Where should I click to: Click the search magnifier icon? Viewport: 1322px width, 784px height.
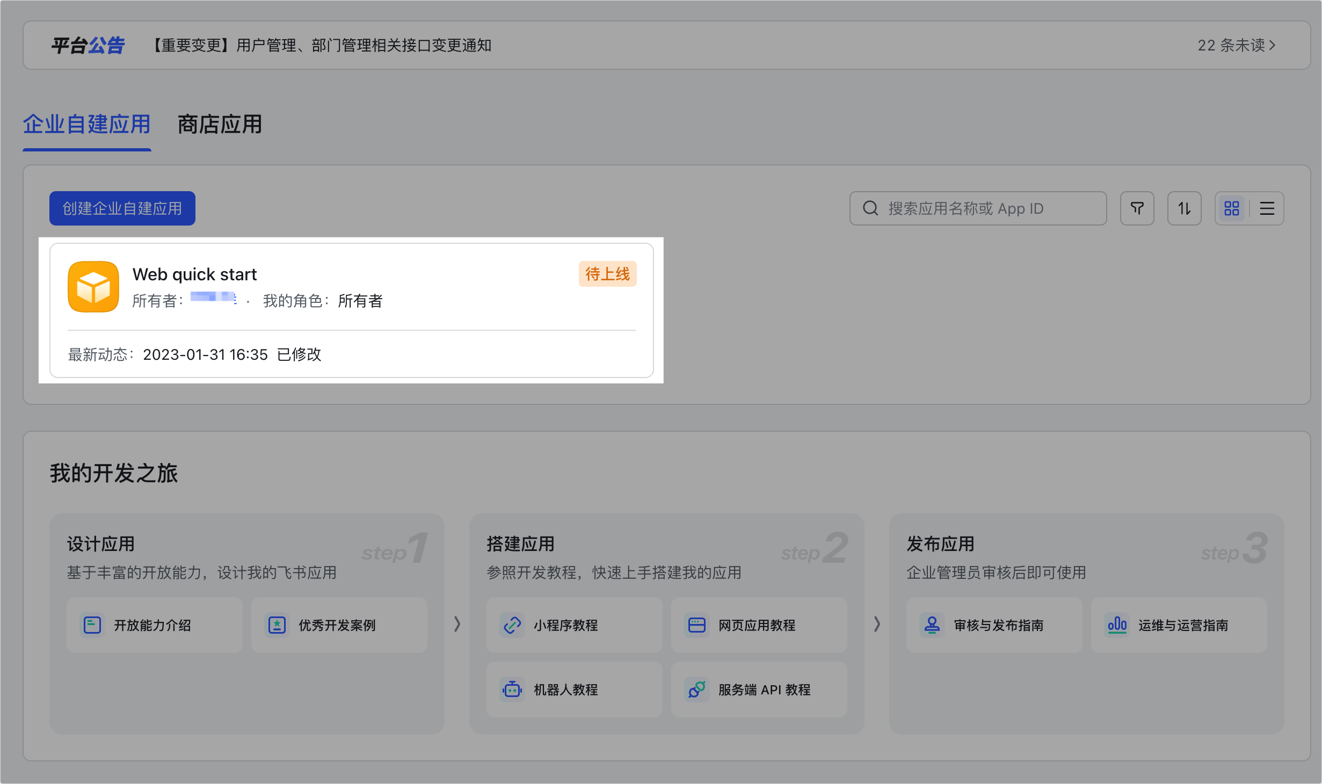(870, 208)
